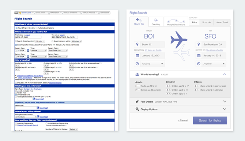Switch to the Multiple Destinations tab
The image size is (245, 141).
tap(176, 22)
